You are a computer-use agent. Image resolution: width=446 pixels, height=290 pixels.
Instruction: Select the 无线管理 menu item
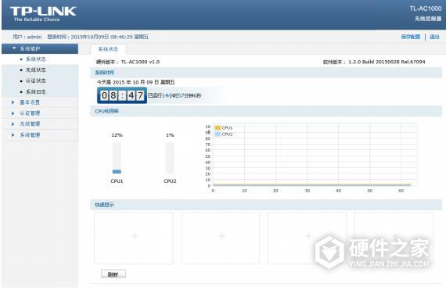click(30, 124)
